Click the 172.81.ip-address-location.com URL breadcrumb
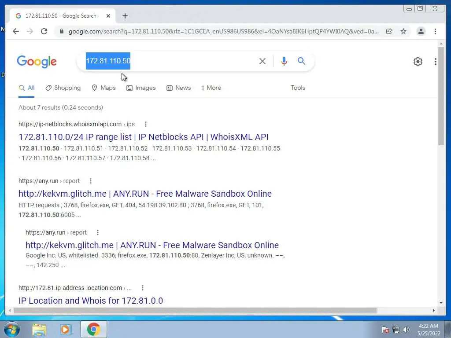 [75, 288]
